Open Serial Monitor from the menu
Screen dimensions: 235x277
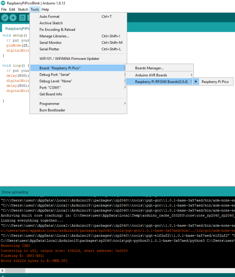click(x=50, y=43)
